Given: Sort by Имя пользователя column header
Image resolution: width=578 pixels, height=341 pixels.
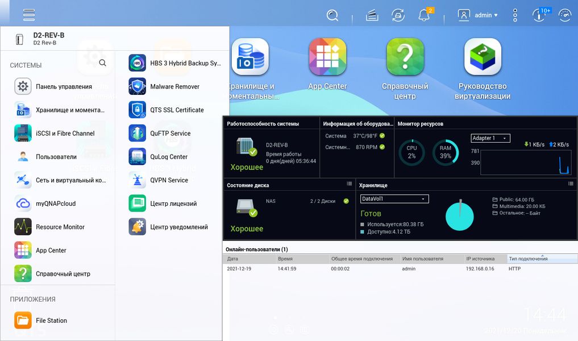Looking at the screenshot, I should click(431, 259).
